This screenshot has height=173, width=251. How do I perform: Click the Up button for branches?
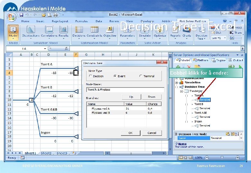click(x=131, y=97)
